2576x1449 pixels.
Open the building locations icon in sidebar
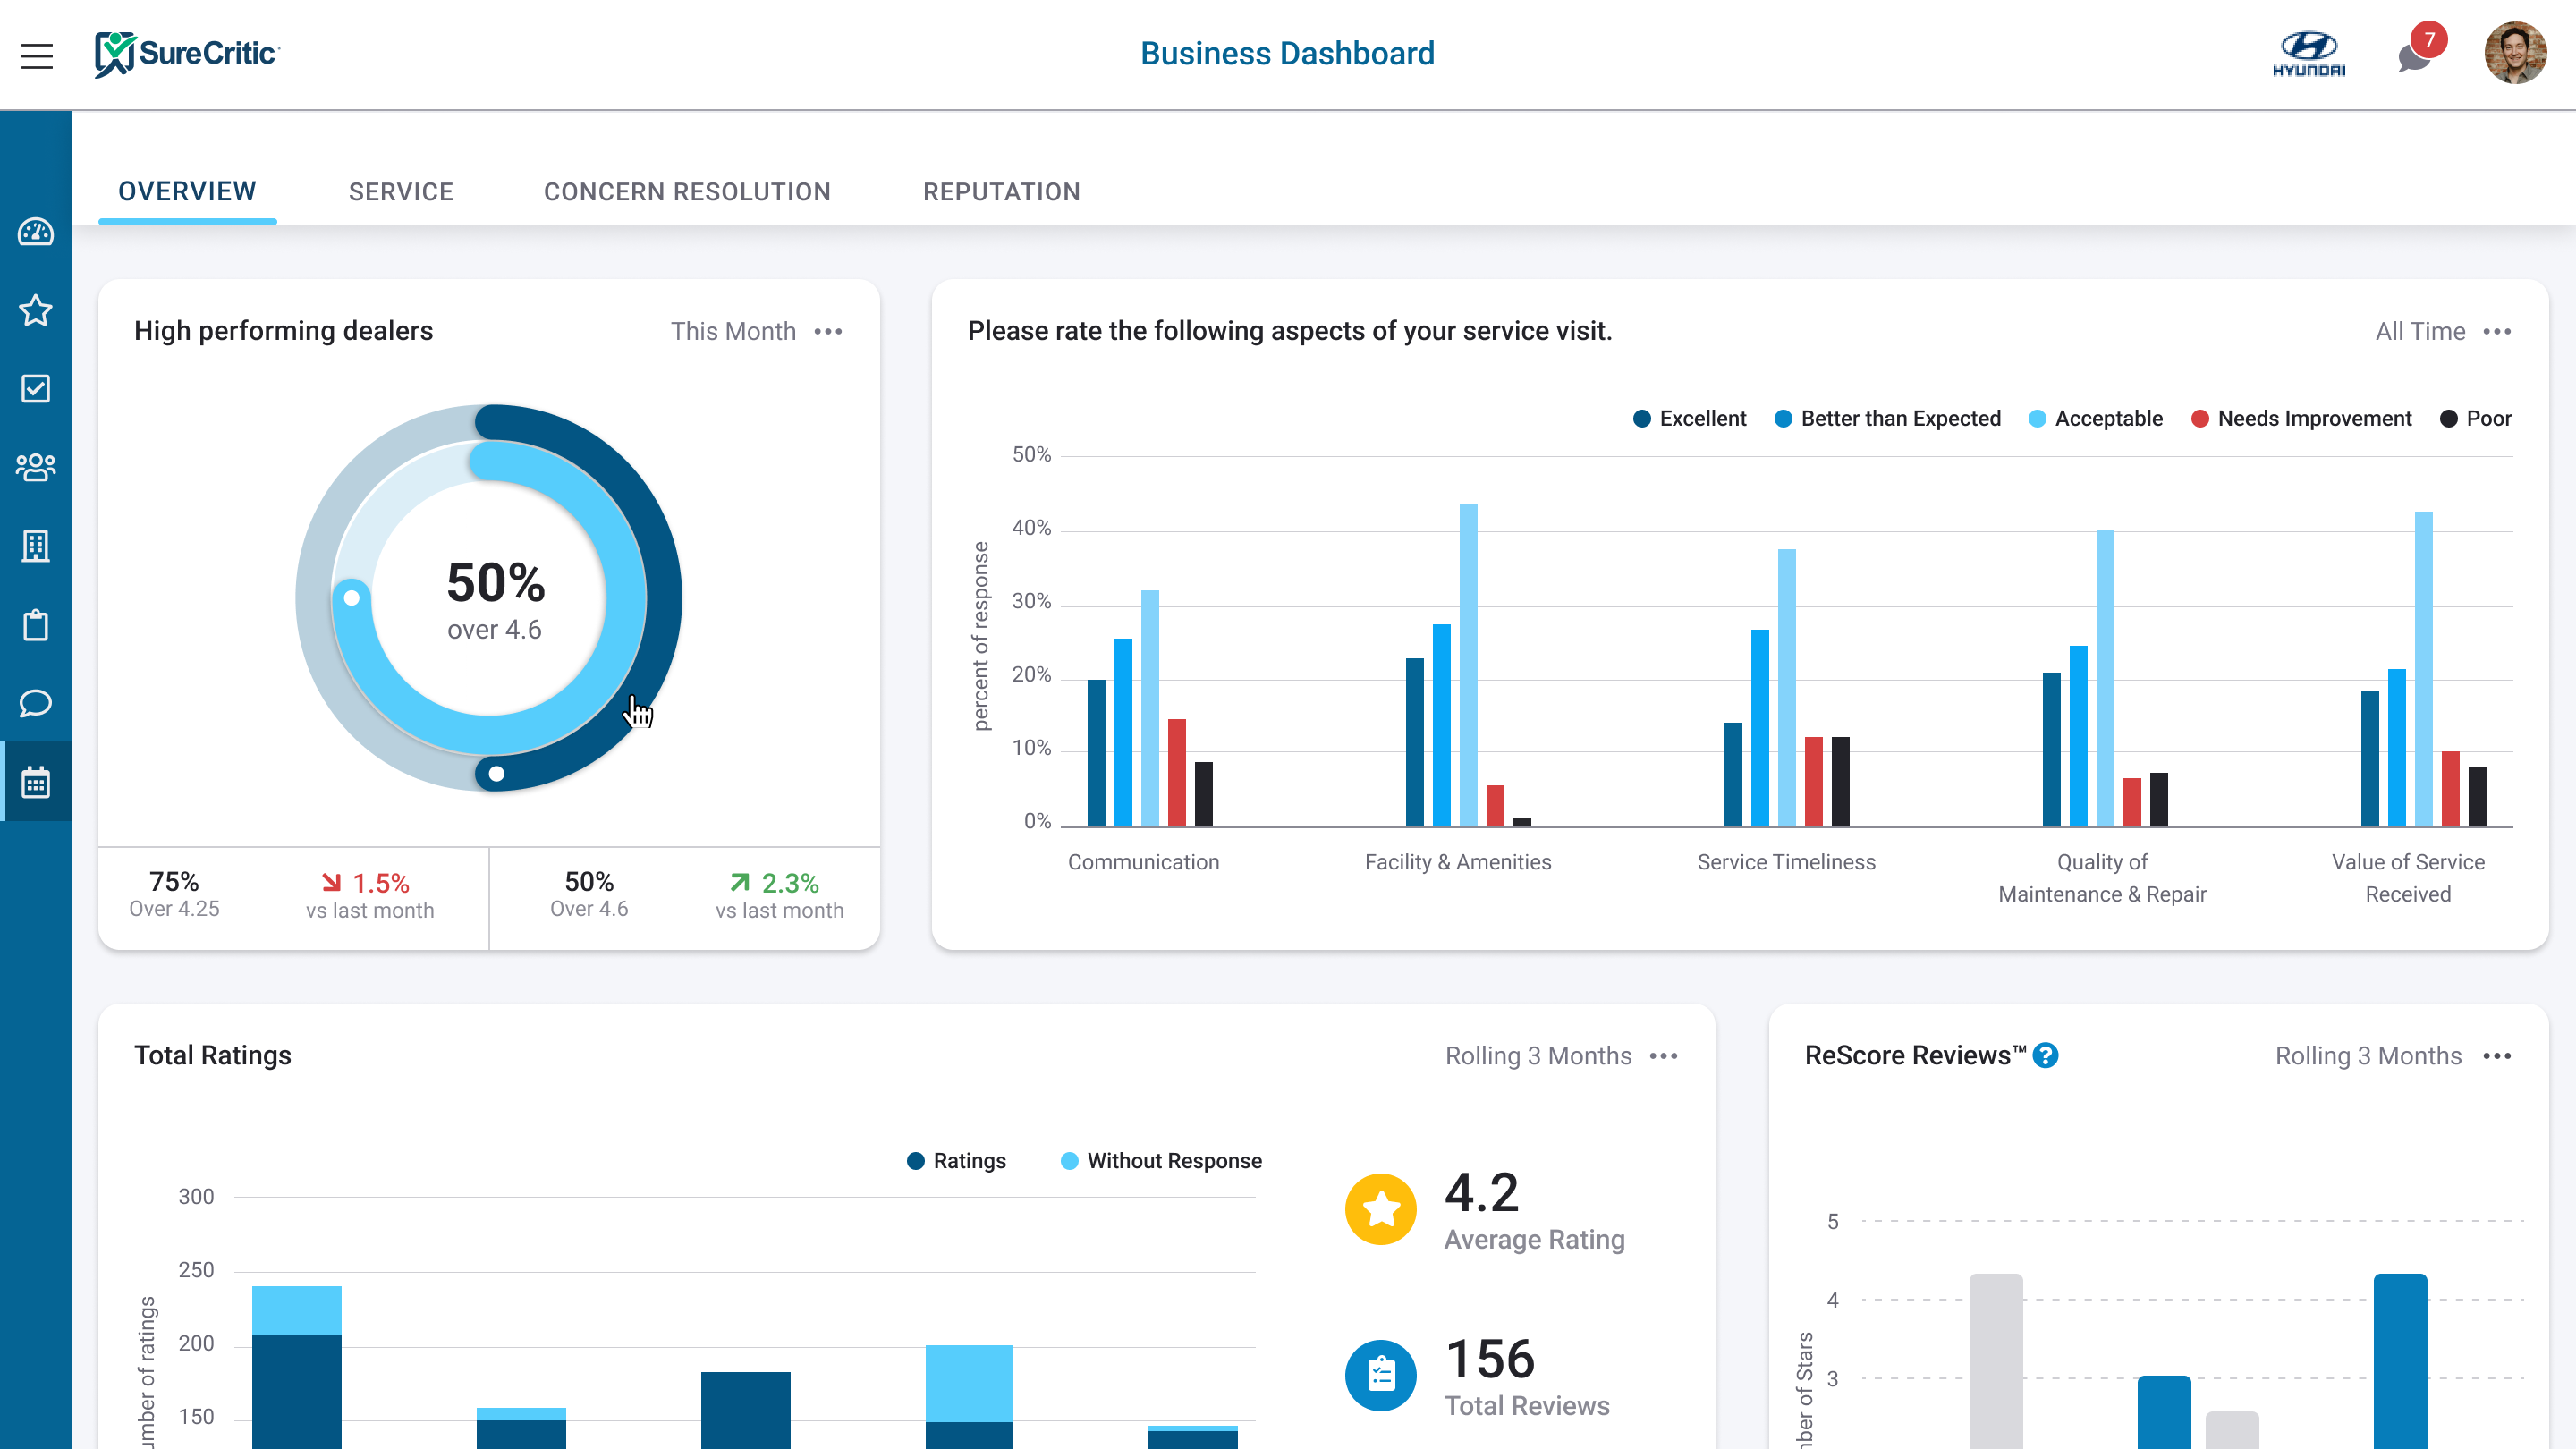[36, 546]
